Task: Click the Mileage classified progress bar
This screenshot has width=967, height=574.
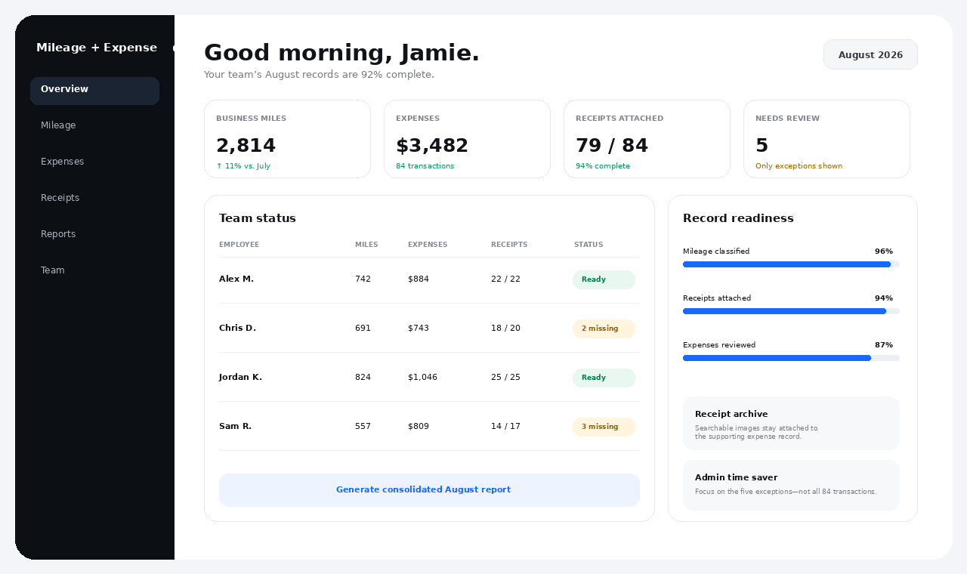Action: [x=791, y=264]
